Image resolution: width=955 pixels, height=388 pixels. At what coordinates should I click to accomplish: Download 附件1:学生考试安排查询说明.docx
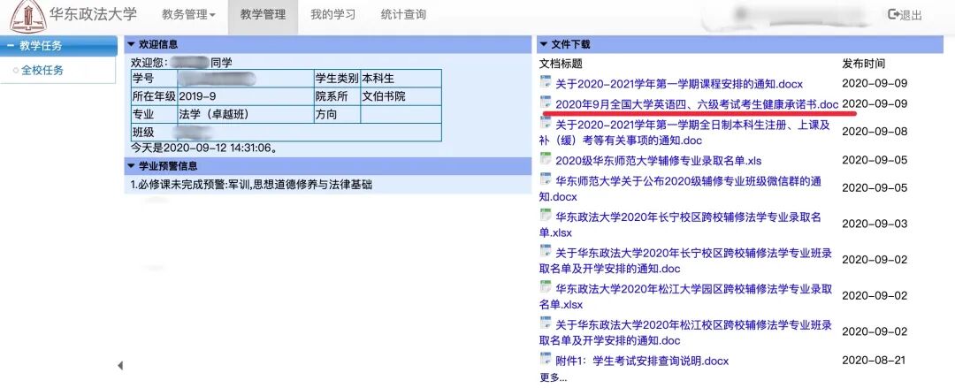click(x=642, y=361)
